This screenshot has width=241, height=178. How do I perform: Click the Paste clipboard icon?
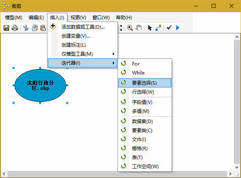pyautogui.click(x=43, y=28)
